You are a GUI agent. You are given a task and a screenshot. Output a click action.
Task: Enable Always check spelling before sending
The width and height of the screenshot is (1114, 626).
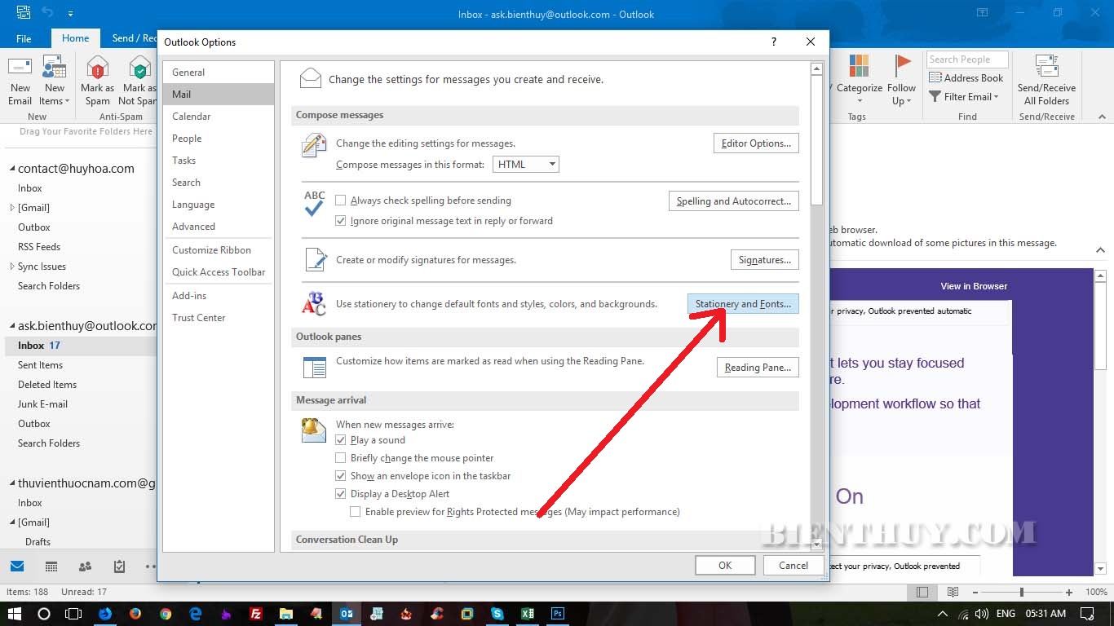click(x=341, y=201)
